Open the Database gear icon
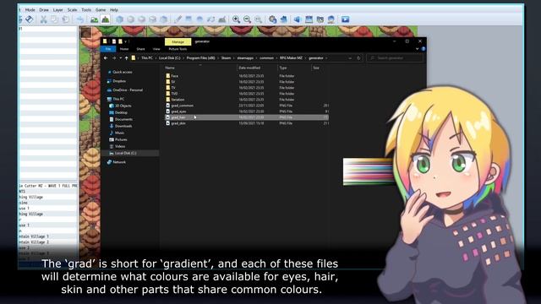The width and height of the screenshot is (541, 304). click(x=272, y=19)
